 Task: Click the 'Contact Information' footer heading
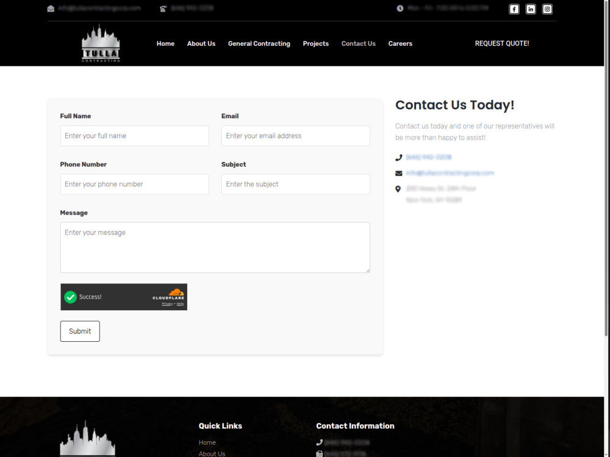pyautogui.click(x=355, y=426)
